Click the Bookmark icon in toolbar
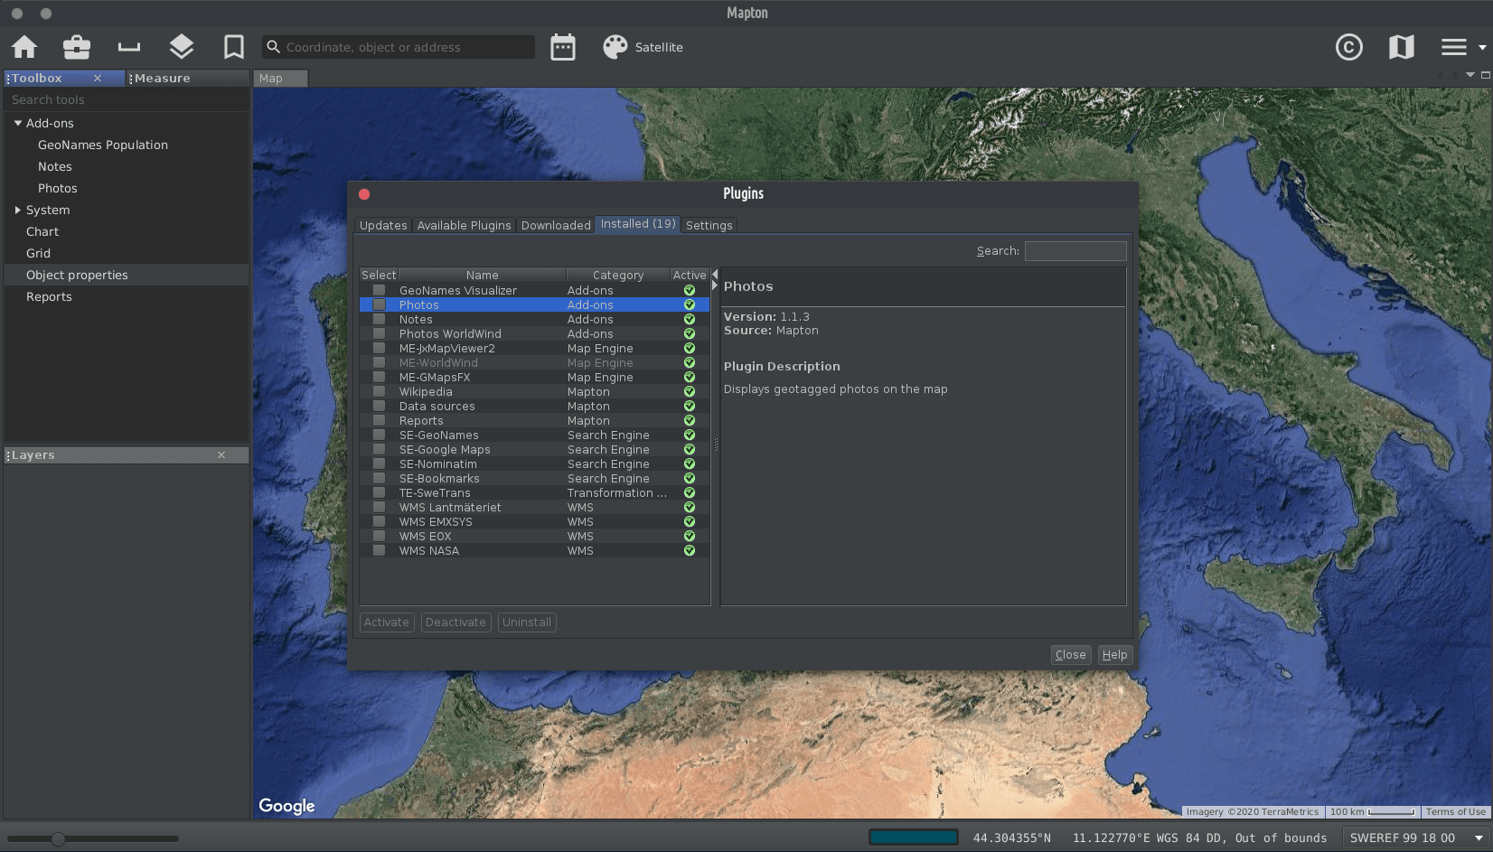The width and height of the screenshot is (1493, 852). [234, 47]
